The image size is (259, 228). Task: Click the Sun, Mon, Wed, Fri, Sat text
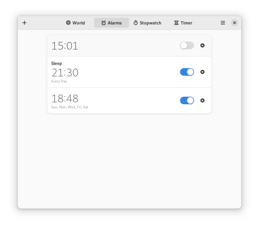coord(70,107)
